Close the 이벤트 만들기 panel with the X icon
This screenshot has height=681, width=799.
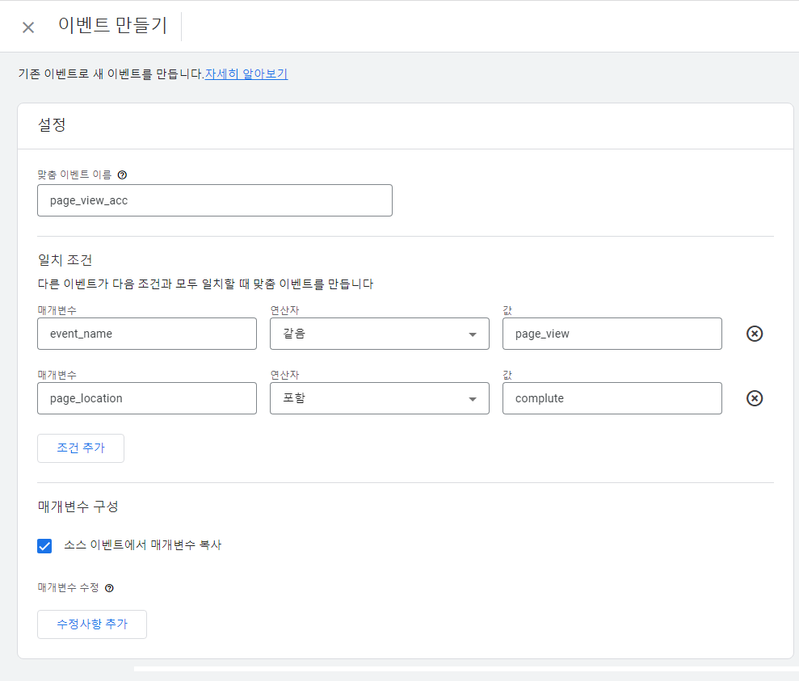point(28,27)
